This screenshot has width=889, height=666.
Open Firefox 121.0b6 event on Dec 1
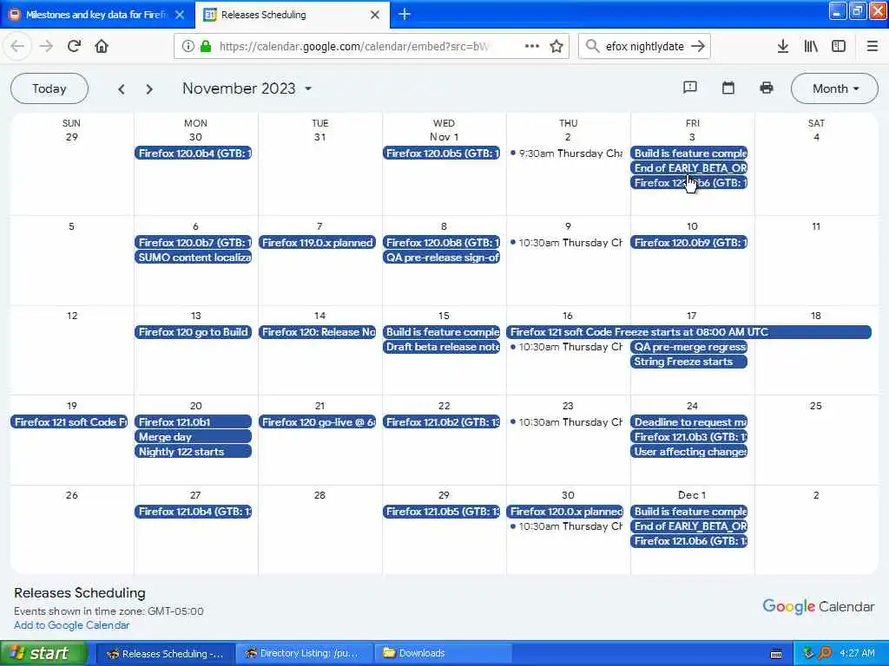(688, 541)
